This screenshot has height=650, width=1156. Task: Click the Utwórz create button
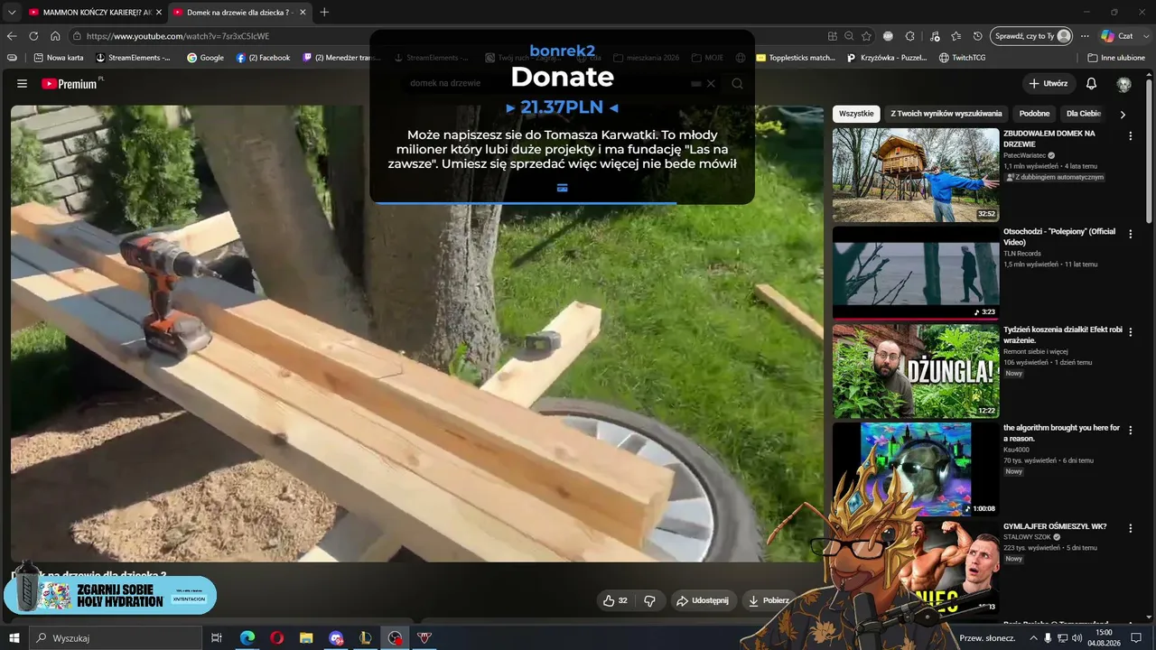click(x=1049, y=84)
